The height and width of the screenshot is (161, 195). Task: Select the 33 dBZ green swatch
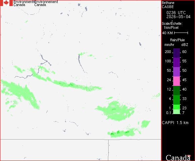click(177, 100)
